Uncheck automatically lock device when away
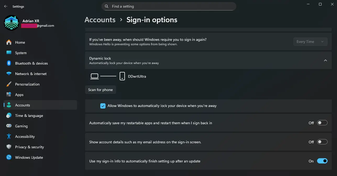Viewport: 337px width, 176px height. coord(103,106)
